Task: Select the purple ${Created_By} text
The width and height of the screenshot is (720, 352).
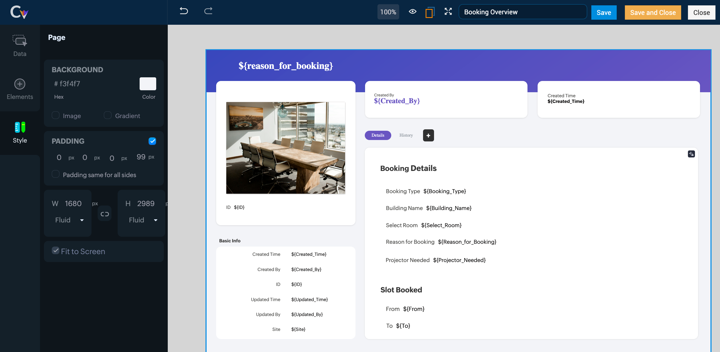Action: [x=397, y=101]
